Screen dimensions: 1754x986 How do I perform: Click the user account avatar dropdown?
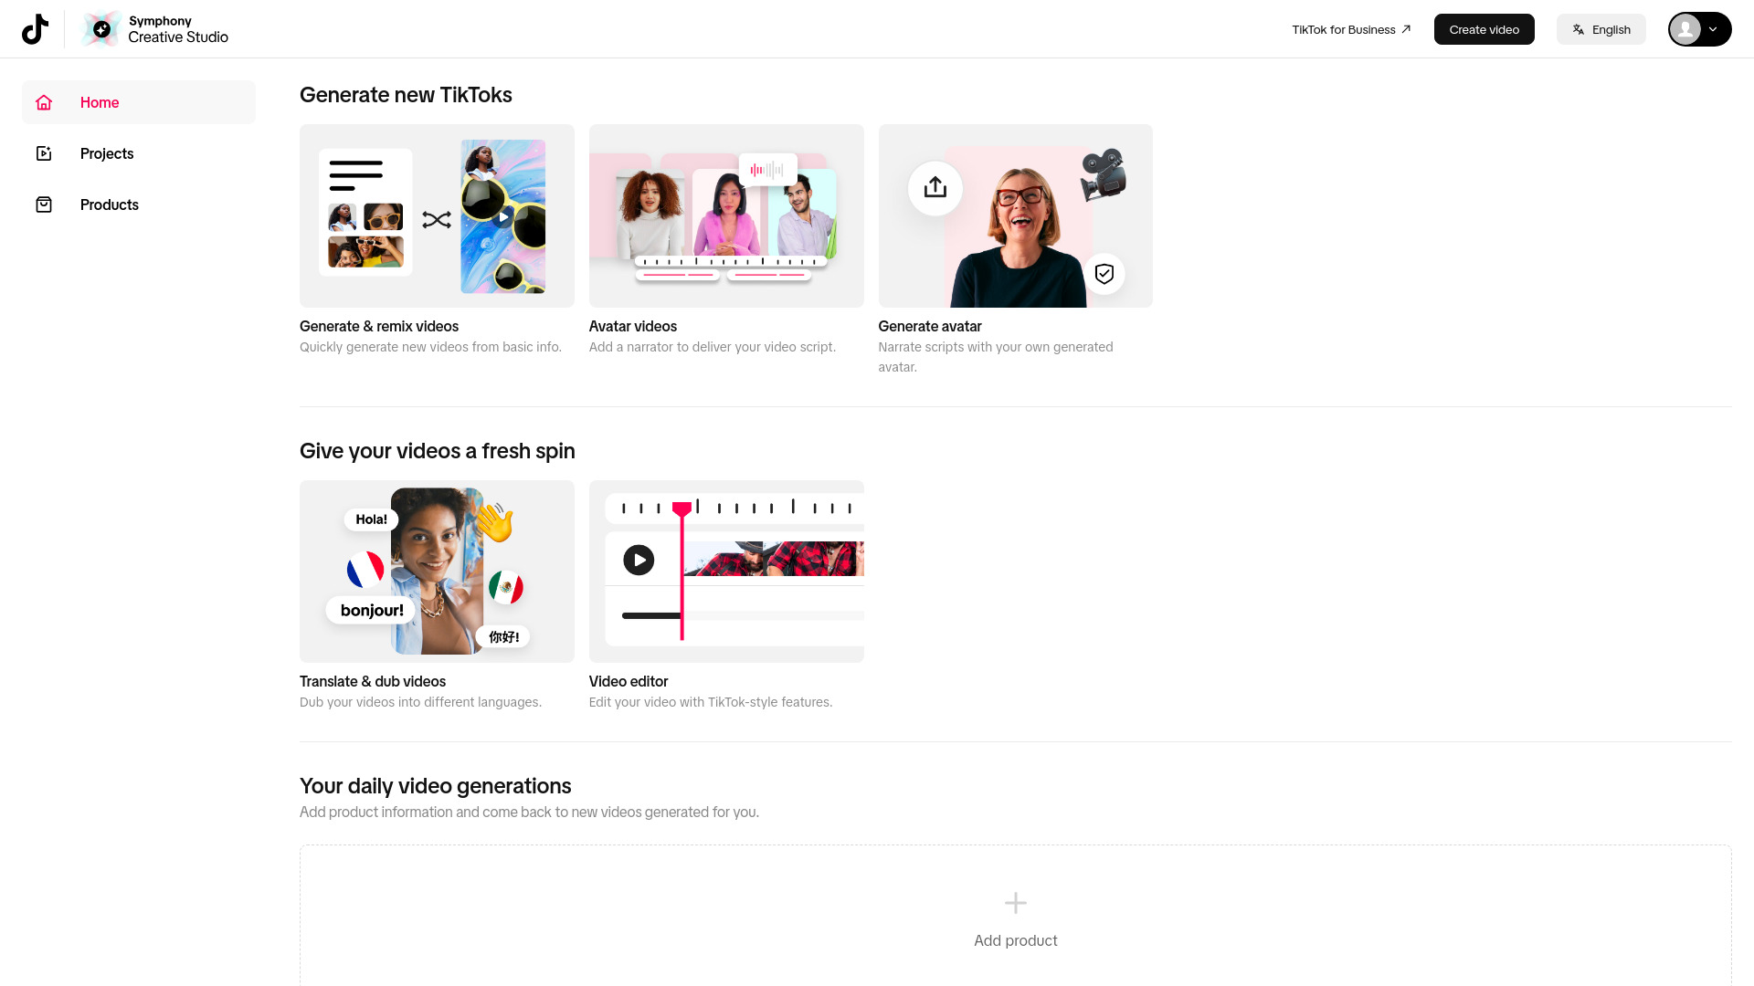click(1700, 29)
